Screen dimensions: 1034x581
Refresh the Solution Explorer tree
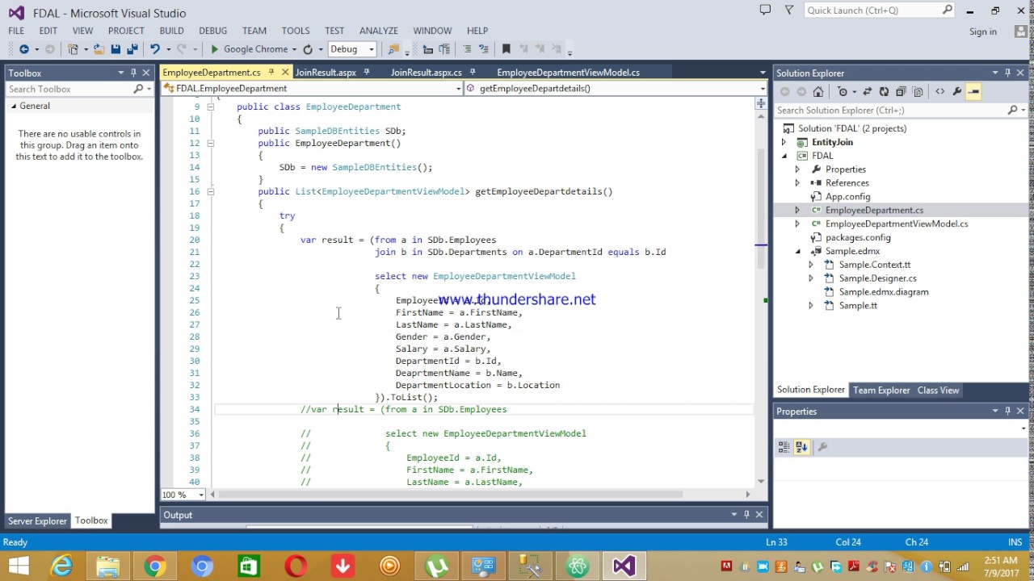884,91
